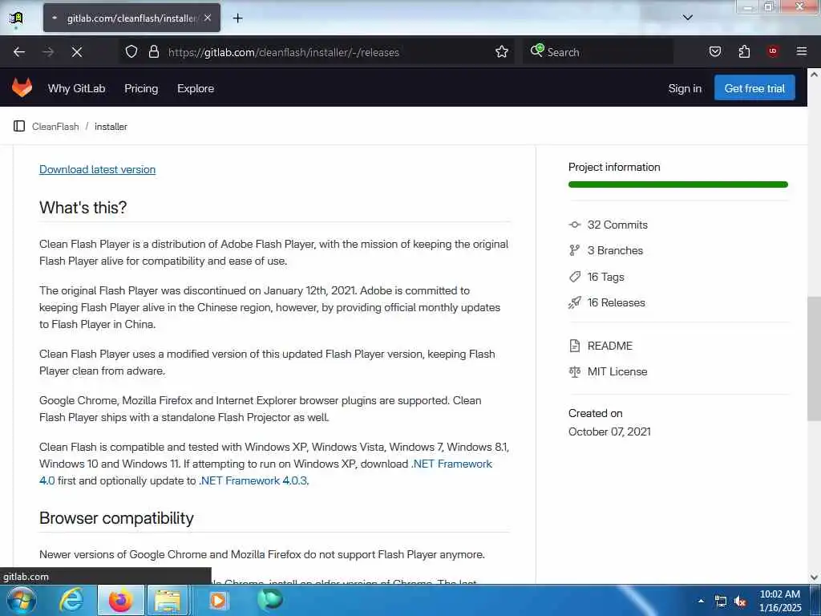Open the 16 Releases link

(617, 302)
